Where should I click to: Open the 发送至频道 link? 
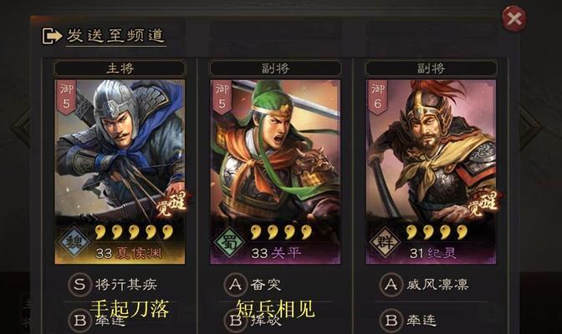[115, 36]
